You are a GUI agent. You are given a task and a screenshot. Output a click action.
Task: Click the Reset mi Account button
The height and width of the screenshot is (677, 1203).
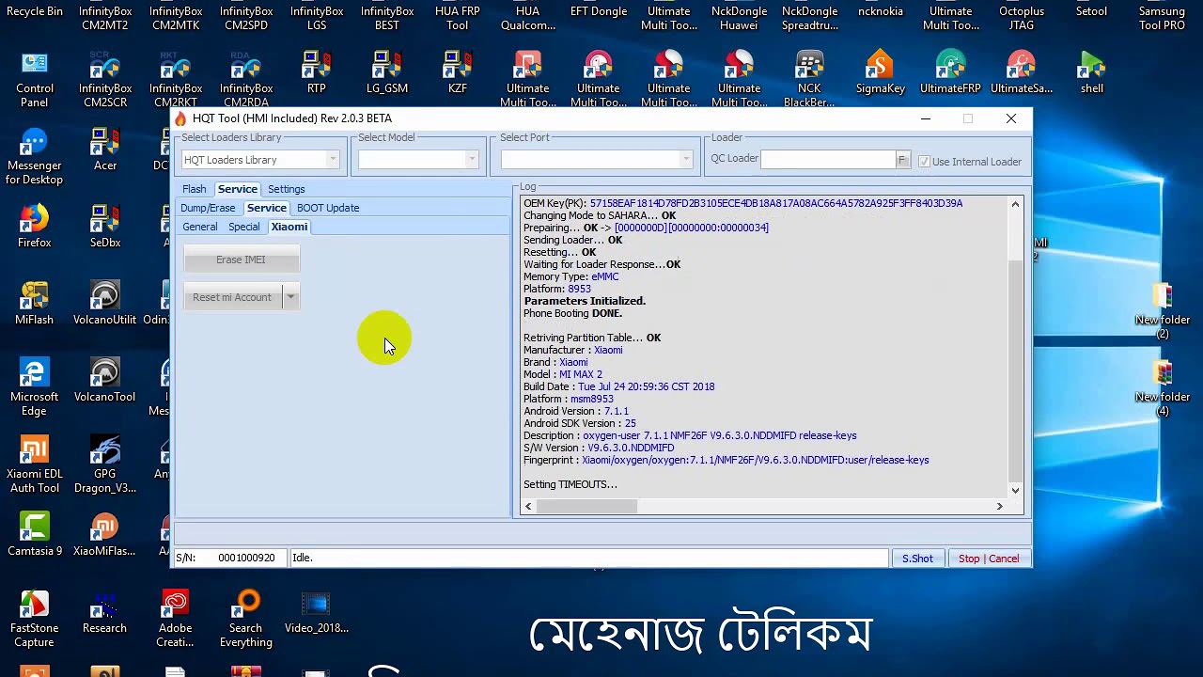tap(233, 297)
